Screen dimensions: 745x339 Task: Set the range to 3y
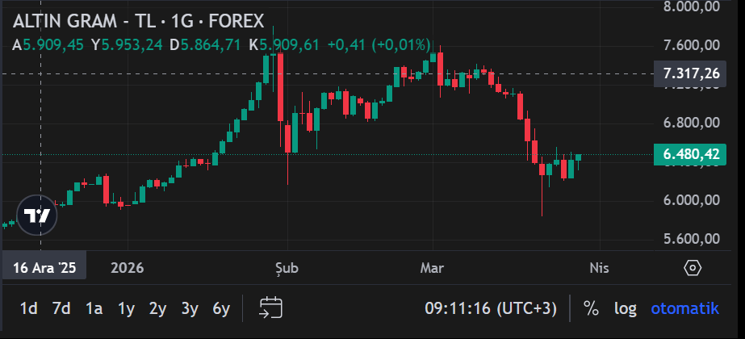pyautogui.click(x=190, y=308)
